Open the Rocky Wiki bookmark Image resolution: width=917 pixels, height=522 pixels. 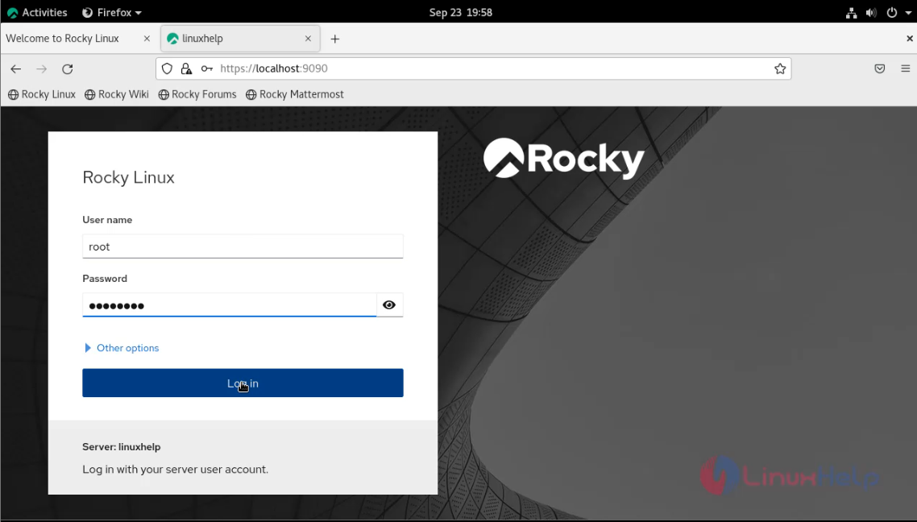(116, 94)
